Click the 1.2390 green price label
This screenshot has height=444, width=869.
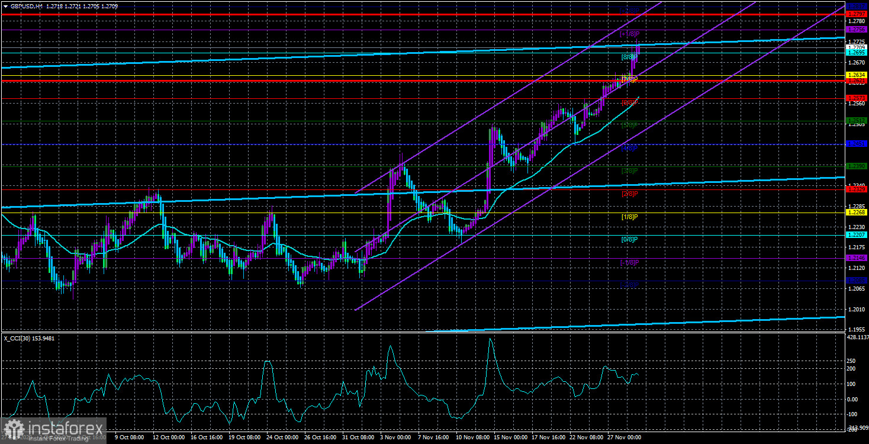pos(857,166)
